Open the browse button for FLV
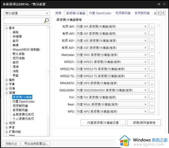 tap(152, 97)
